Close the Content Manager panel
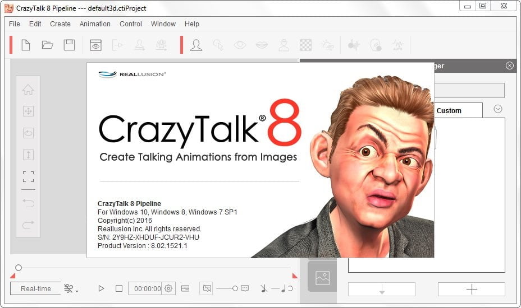Screen dimensions: 521x308 [x=510, y=66]
